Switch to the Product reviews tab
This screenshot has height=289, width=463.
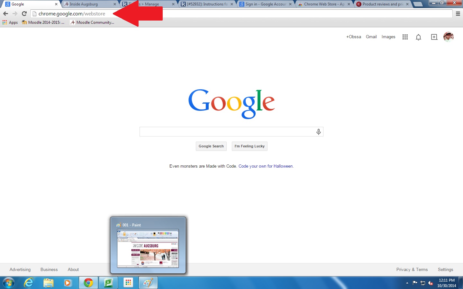tap(382, 4)
